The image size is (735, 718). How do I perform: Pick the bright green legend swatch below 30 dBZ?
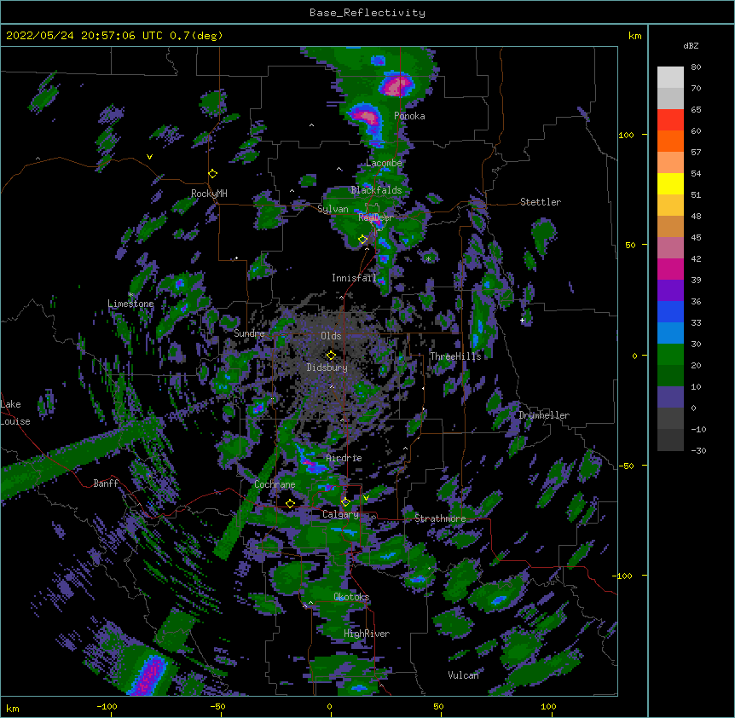[670, 355]
